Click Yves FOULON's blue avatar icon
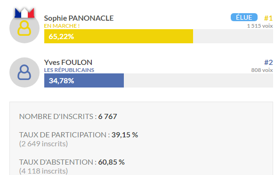Screen dimensions: 275x175 tap(24, 72)
